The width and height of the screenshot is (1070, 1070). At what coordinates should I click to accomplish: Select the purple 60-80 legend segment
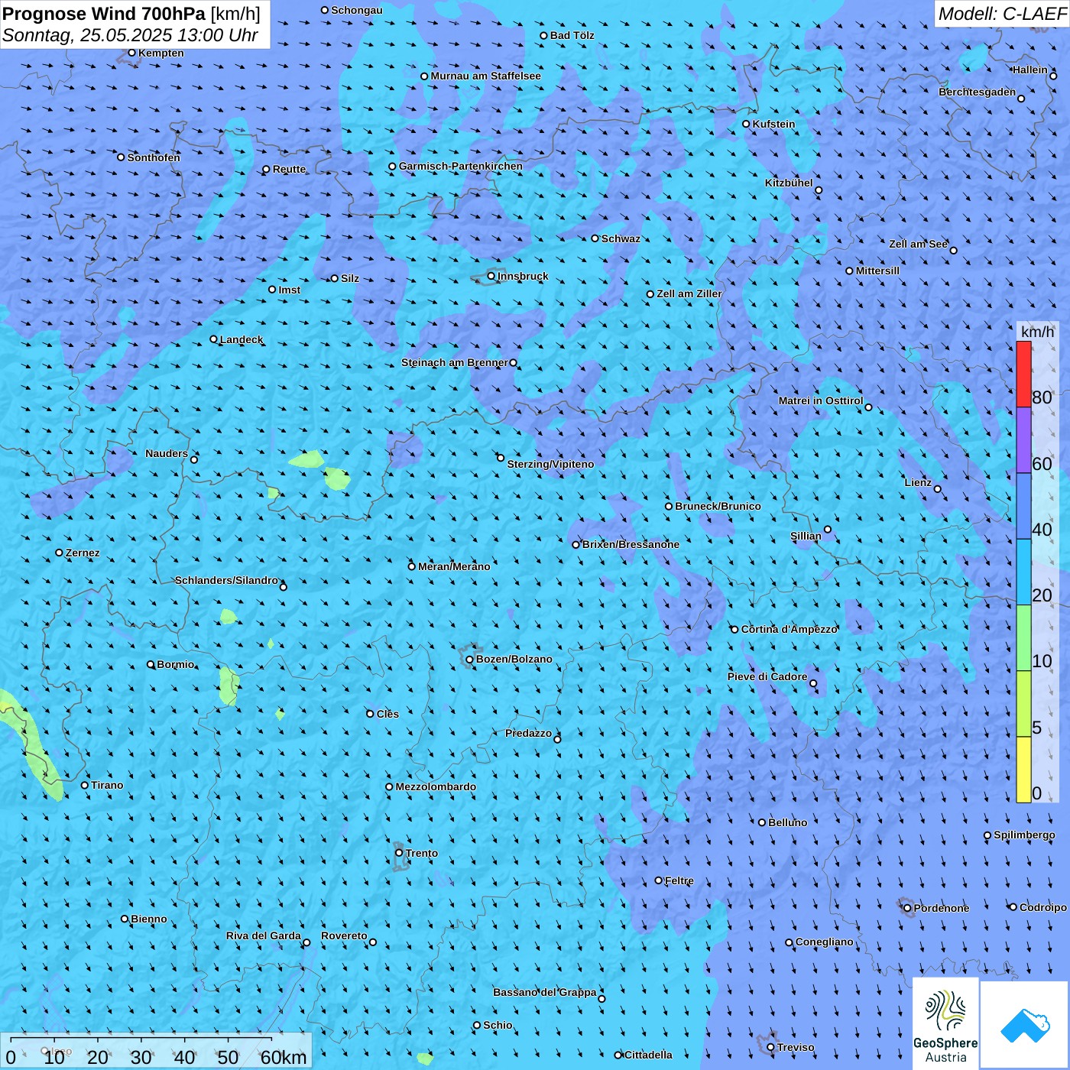point(1023,440)
